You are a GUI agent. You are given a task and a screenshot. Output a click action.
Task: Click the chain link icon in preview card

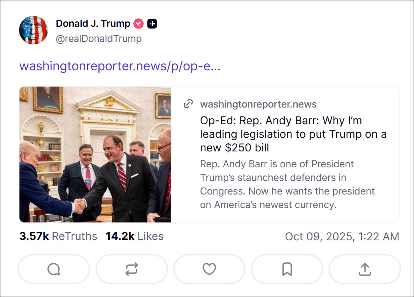click(x=188, y=104)
